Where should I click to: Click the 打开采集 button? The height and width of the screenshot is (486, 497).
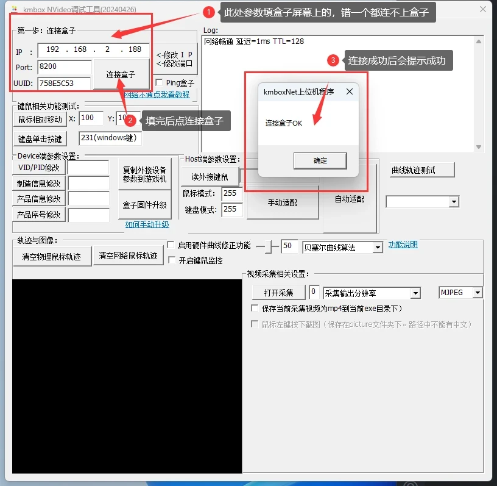point(279,293)
